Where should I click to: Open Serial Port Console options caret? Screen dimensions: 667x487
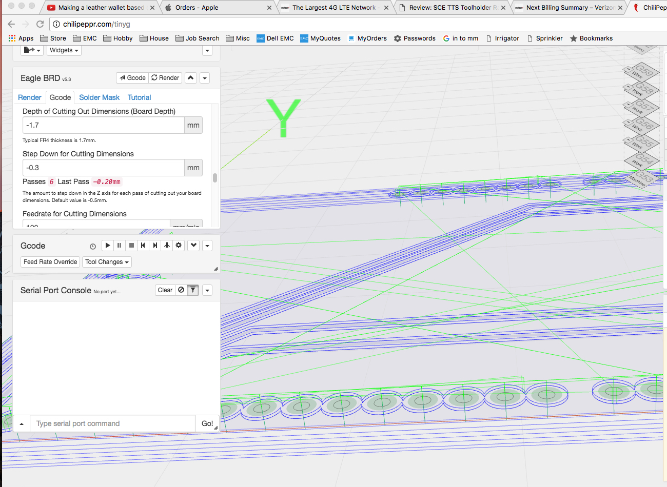(x=207, y=290)
